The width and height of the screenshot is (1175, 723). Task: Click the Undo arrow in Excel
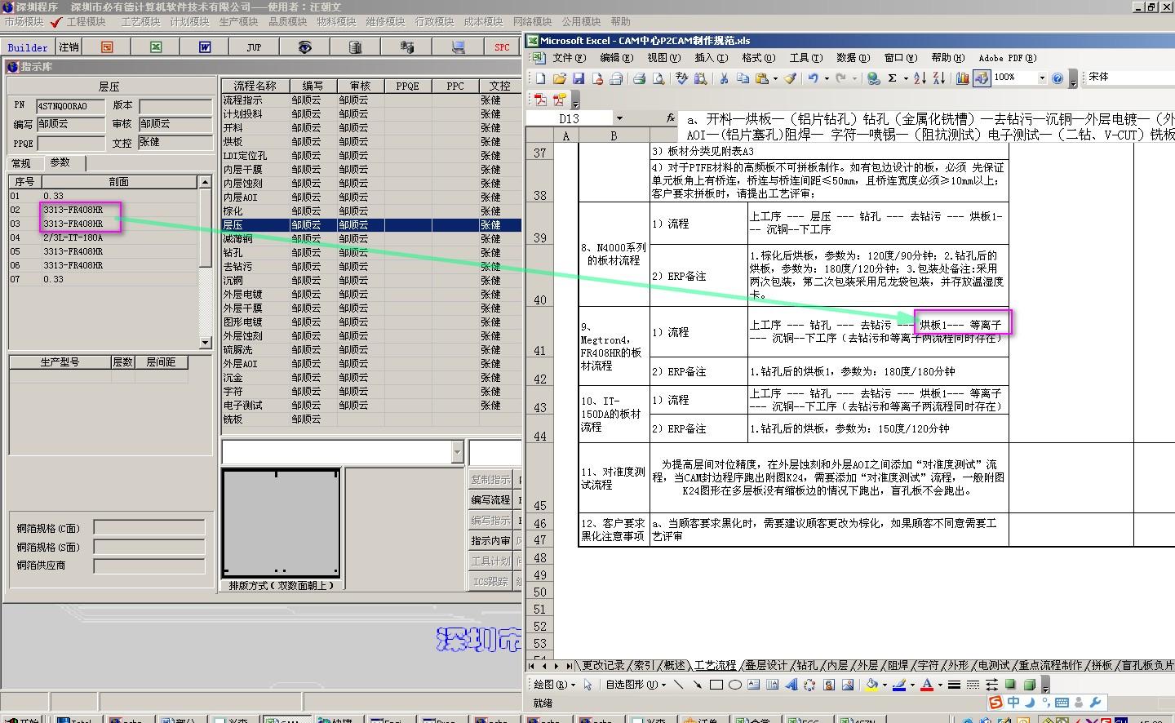click(813, 78)
